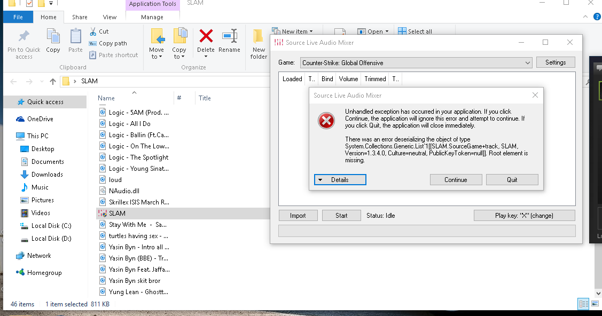Open recent locations dropdown arrow
This screenshot has height=316, width=602.
42,82
